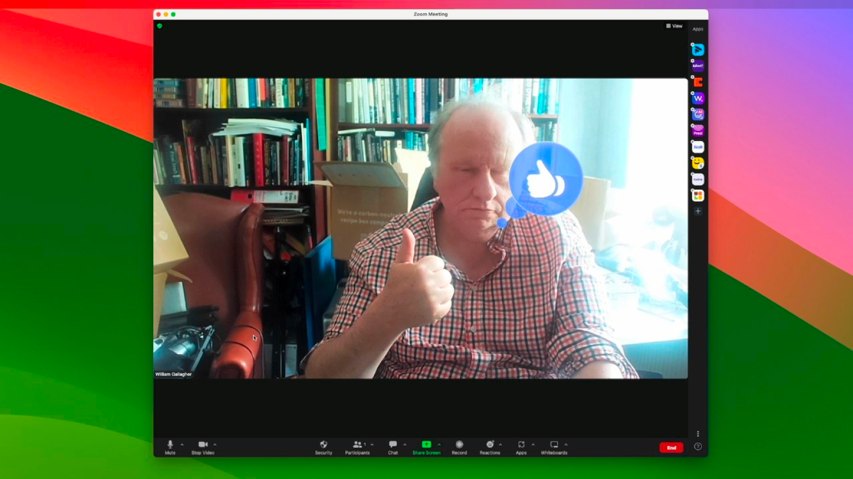Viewport: 853px width, 479px height.
Task: Open the Sesh app in sidebar
Action: pyautogui.click(x=698, y=147)
